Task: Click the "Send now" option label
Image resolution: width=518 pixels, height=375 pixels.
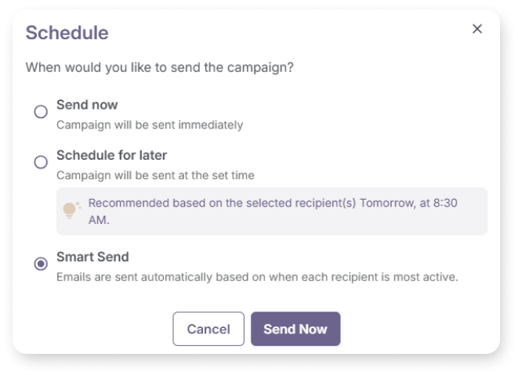Action: pyautogui.click(x=87, y=105)
